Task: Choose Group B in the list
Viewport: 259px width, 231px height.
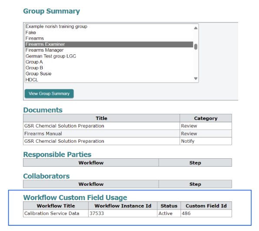Action: pyautogui.click(x=109, y=68)
